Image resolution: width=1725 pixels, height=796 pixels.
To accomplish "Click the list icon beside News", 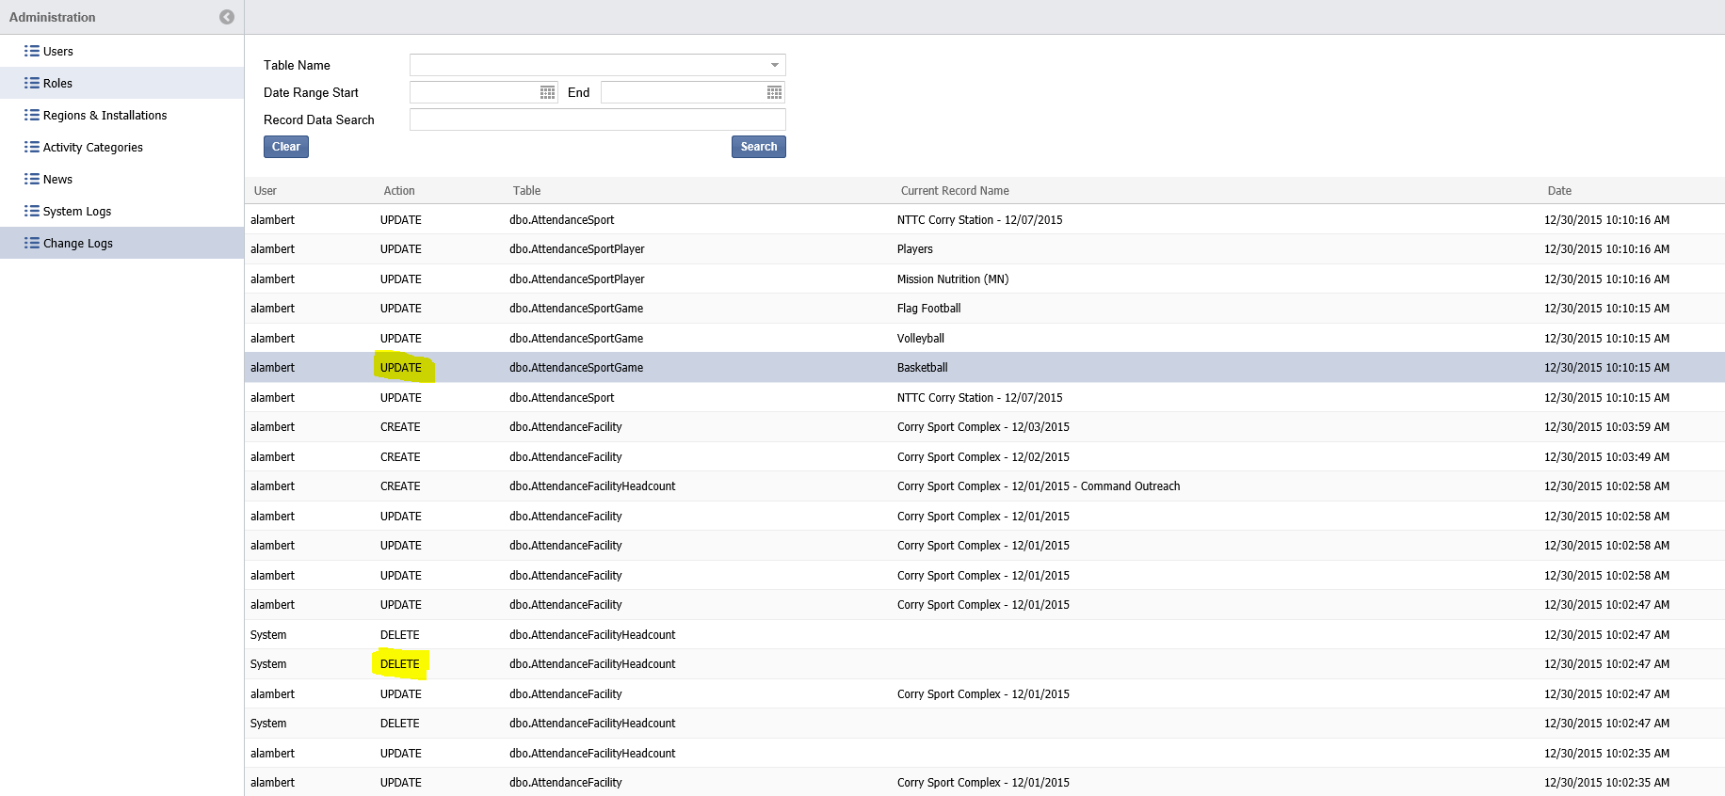I will [32, 180].
